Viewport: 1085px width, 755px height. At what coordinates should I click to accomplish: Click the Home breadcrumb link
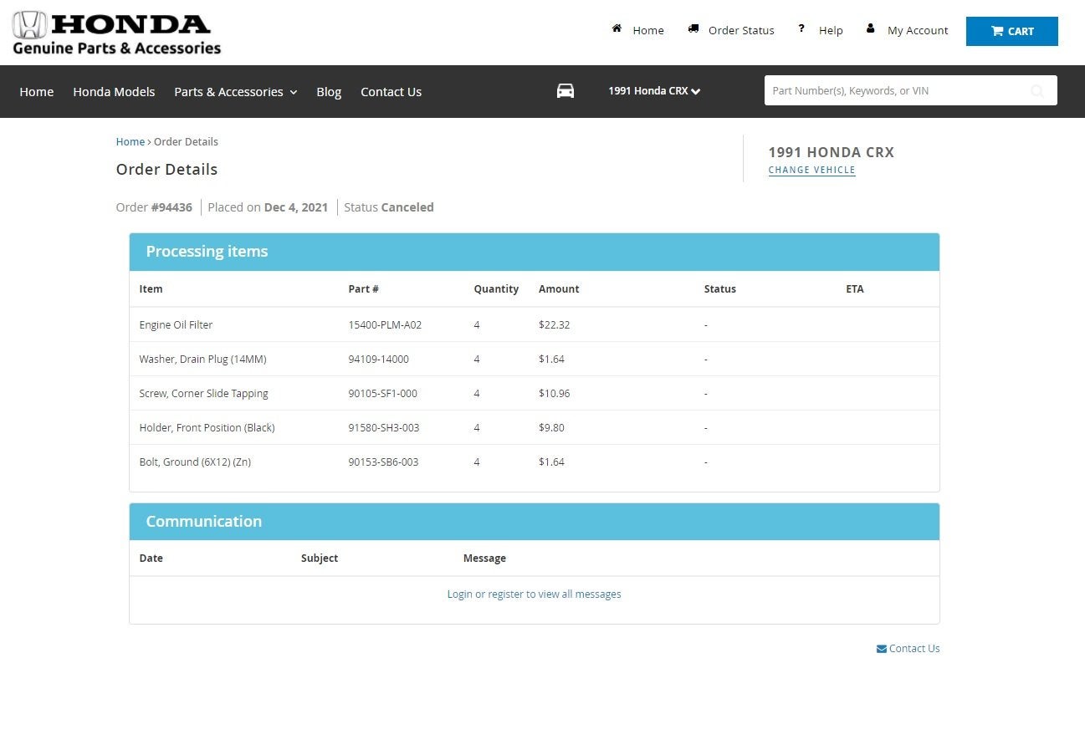pos(131,142)
